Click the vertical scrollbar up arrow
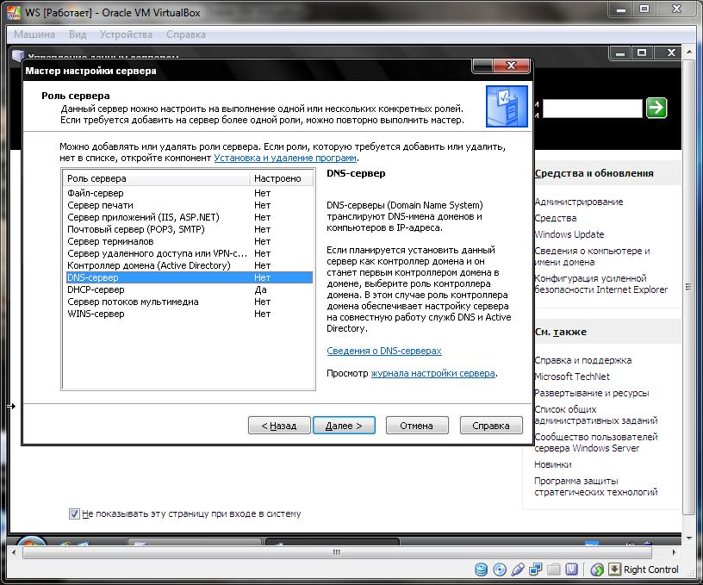 pos(689,53)
